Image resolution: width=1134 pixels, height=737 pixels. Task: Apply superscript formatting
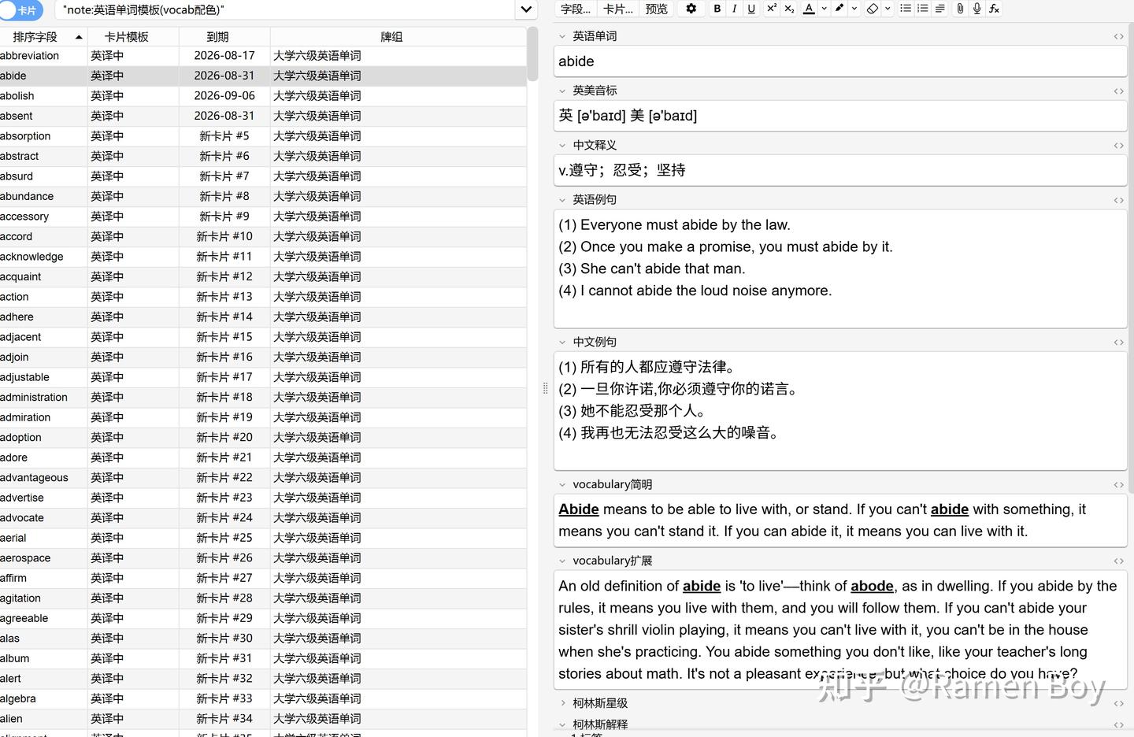pos(771,9)
